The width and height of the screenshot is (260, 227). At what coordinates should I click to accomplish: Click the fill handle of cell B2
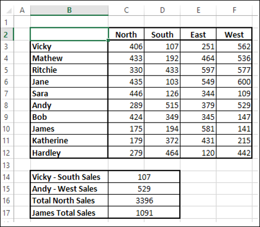point(108,40)
